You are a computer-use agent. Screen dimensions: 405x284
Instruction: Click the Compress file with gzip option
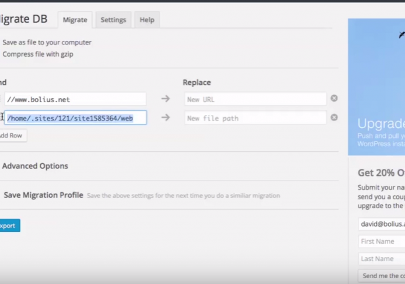tap(38, 54)
